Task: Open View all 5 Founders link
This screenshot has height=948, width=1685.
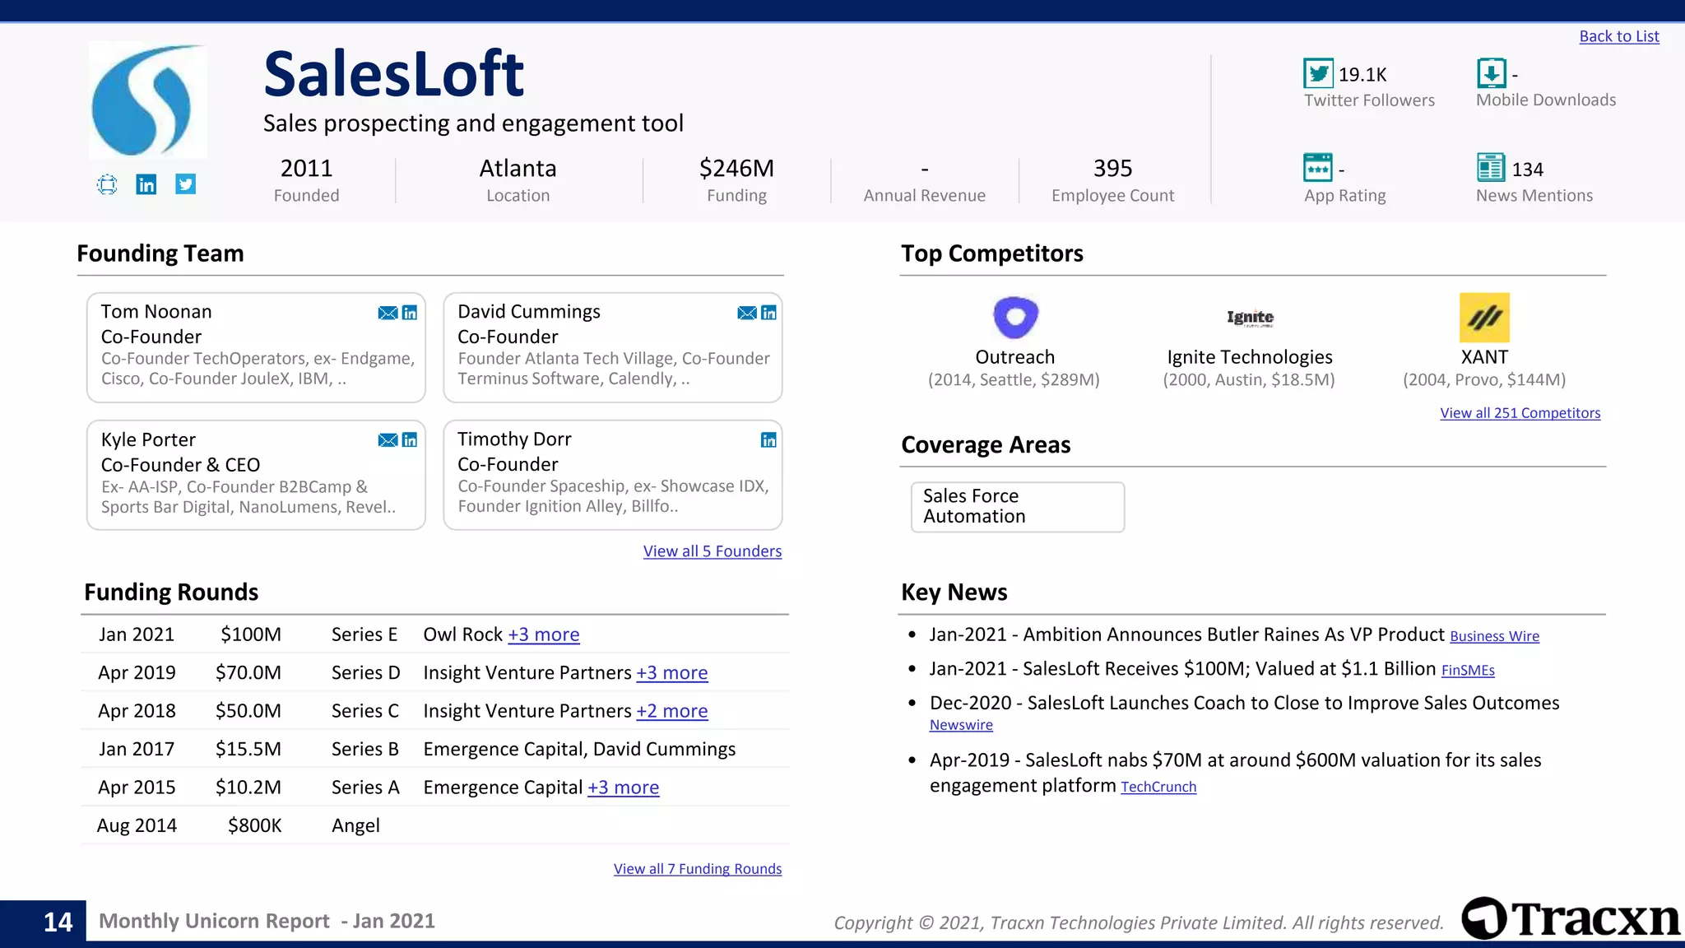Action: pos(713,551)
